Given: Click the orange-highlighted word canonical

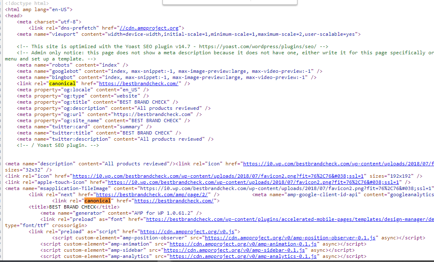Looking at the screenshot, I should 97,201.
